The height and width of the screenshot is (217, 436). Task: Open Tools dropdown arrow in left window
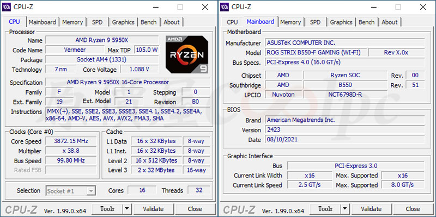(x=126, y=209)
